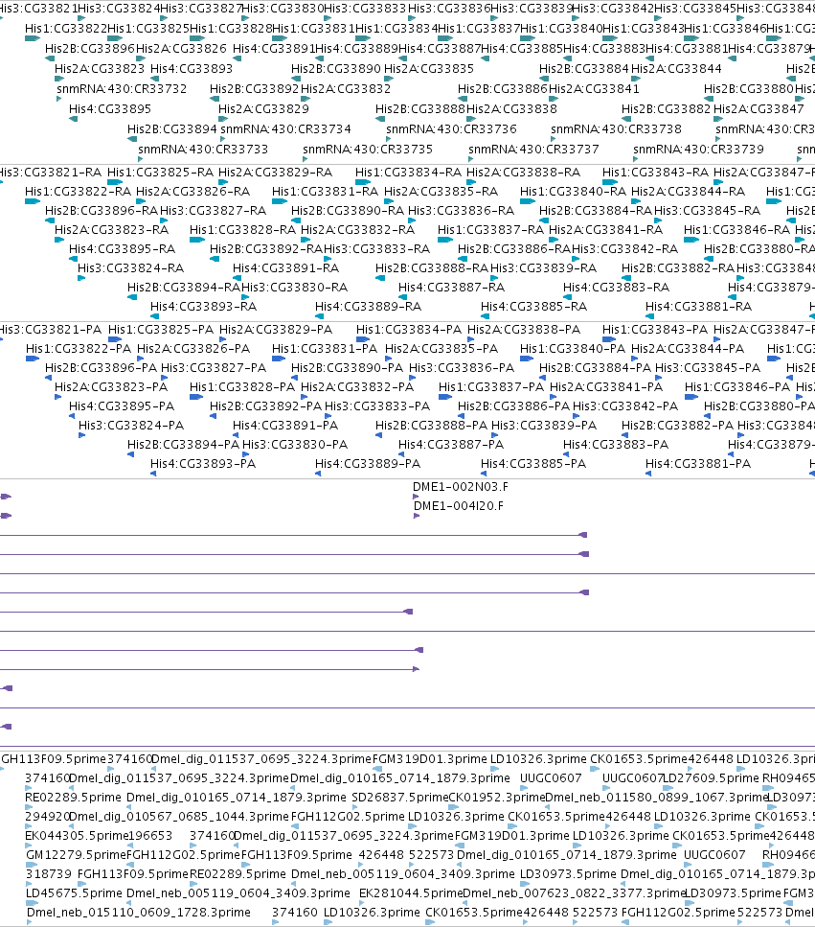815x927 pixels.
Task: Click the His1:CG33822 gene label
Action: [66, 29]
